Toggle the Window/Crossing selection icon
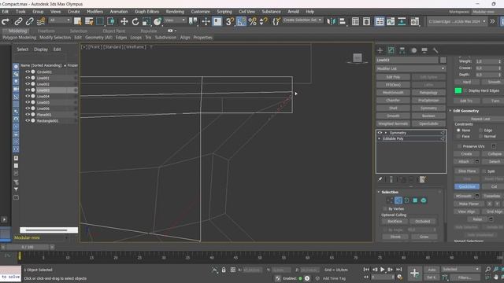This screenshot has height=283, width=504. click(111, 21)
